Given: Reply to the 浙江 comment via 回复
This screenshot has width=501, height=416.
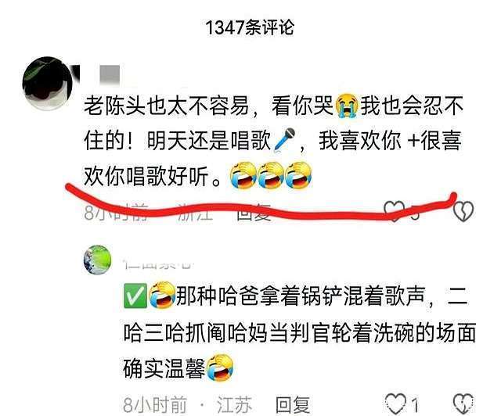Looking at the screenshot, I should 254,213.
